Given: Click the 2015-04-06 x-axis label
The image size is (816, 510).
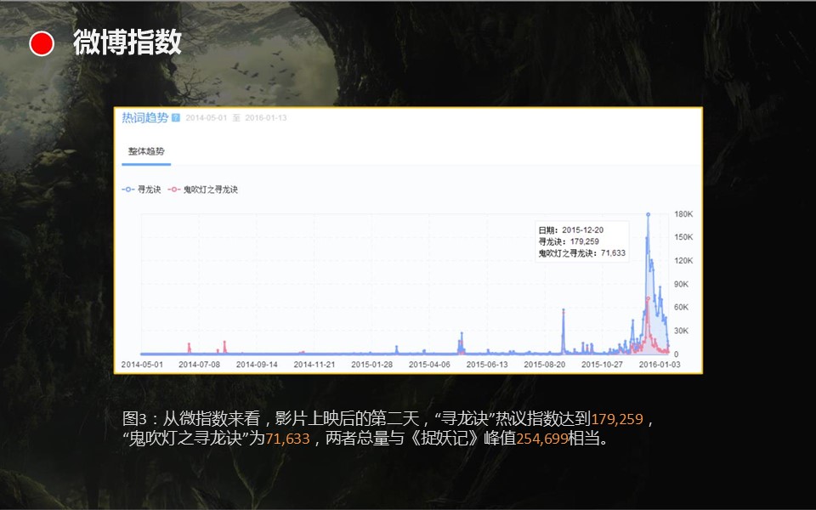Looking at the screenshot, I should point(429,365).
